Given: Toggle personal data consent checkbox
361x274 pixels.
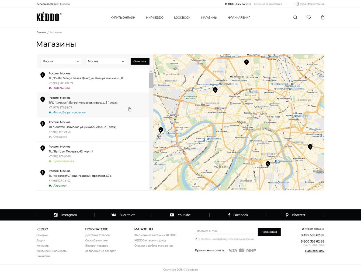Looking at the screenshot, I should tap(196, 239).
